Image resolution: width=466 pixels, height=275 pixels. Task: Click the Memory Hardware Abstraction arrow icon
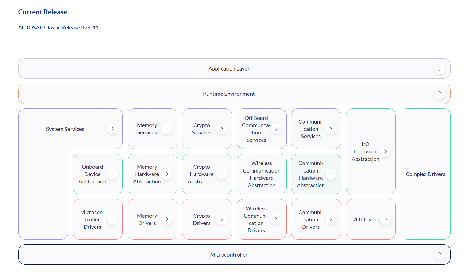(167, 174)
